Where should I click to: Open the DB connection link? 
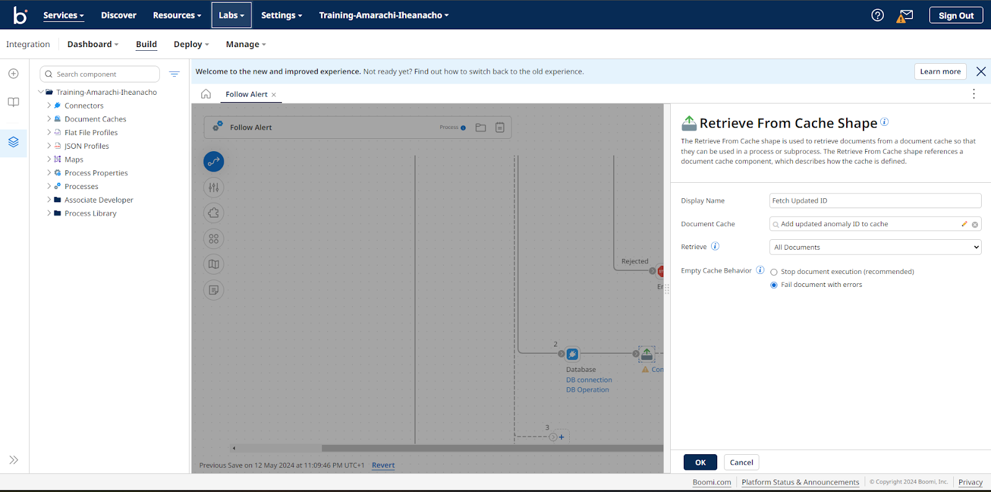(589, 380)
